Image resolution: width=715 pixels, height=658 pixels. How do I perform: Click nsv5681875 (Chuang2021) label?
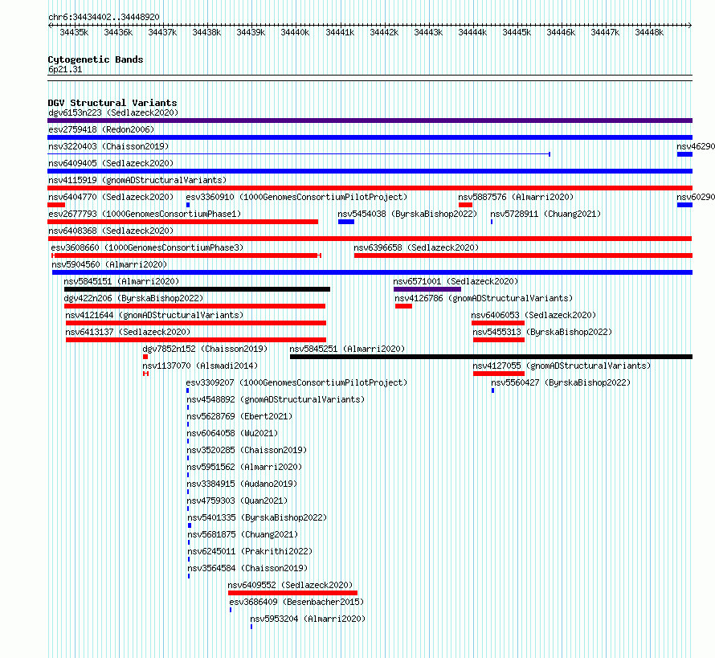coord(243,534)
